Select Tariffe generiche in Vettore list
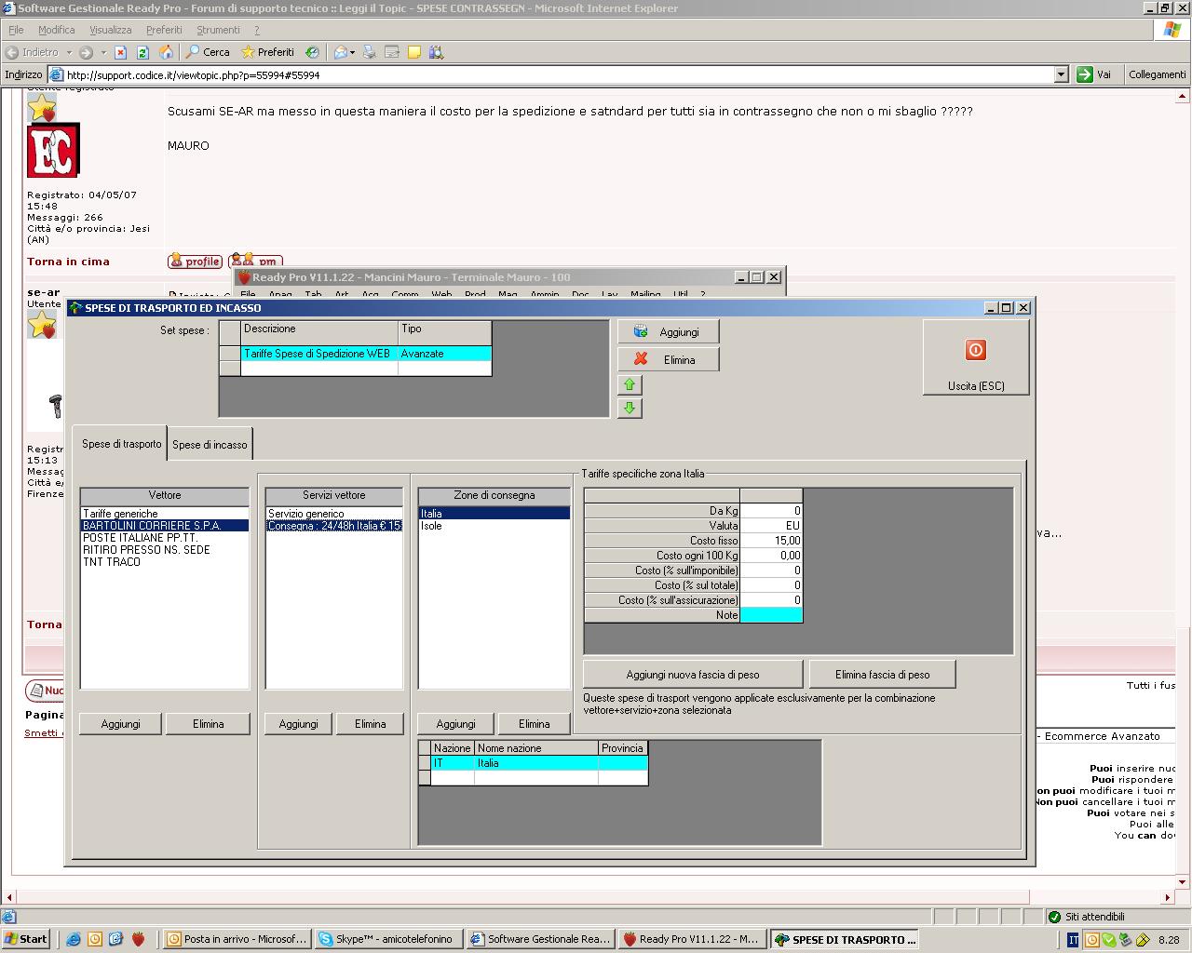The width and height of the screenshot is (1192, 953). tap(165, 514)
